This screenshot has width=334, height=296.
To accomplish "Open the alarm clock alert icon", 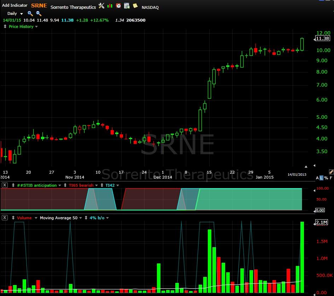I will [x=118, y=6].
